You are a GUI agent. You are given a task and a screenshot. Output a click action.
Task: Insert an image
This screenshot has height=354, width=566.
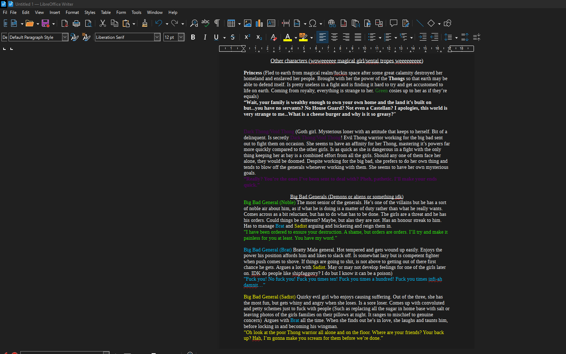click(x=248, y=24)
